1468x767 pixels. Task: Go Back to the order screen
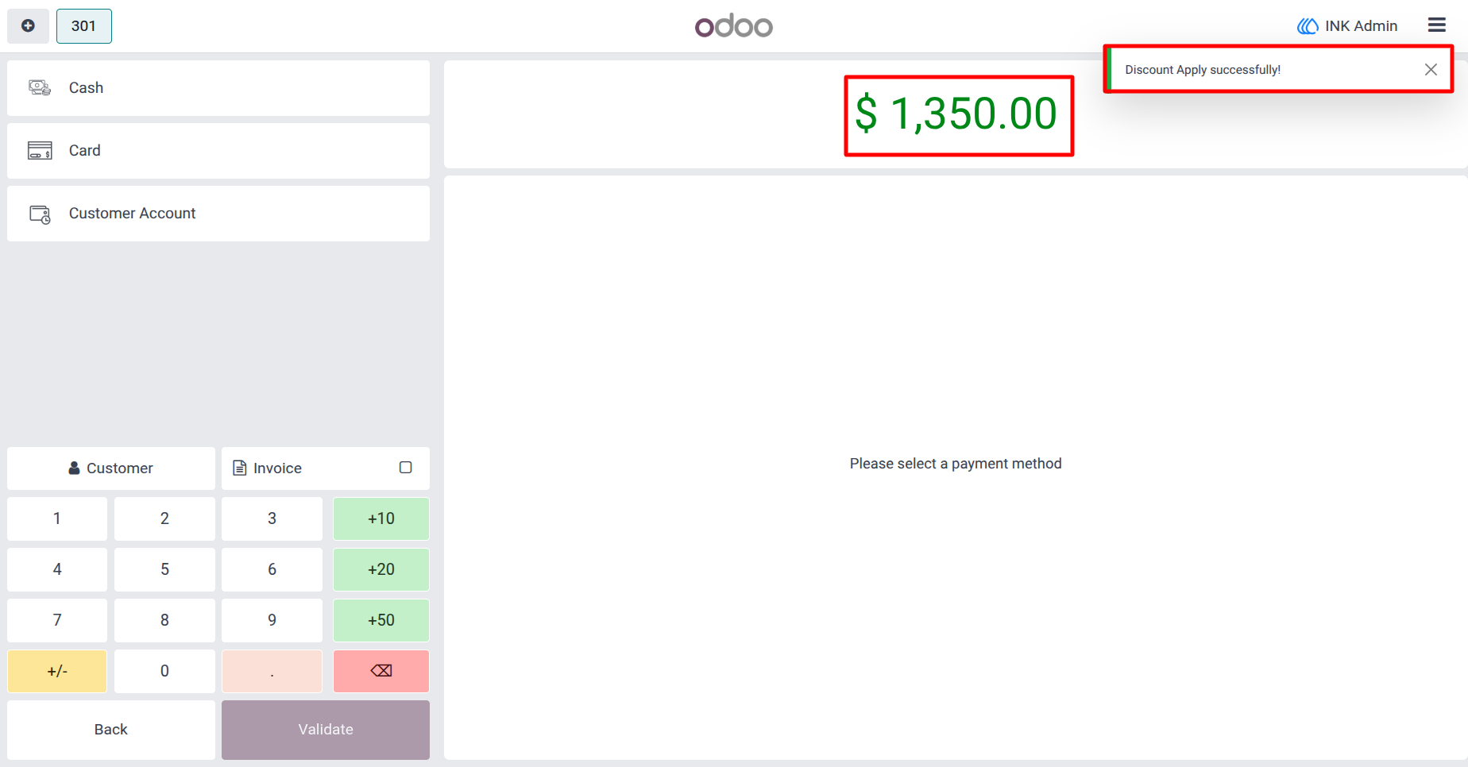click(111, 730)
